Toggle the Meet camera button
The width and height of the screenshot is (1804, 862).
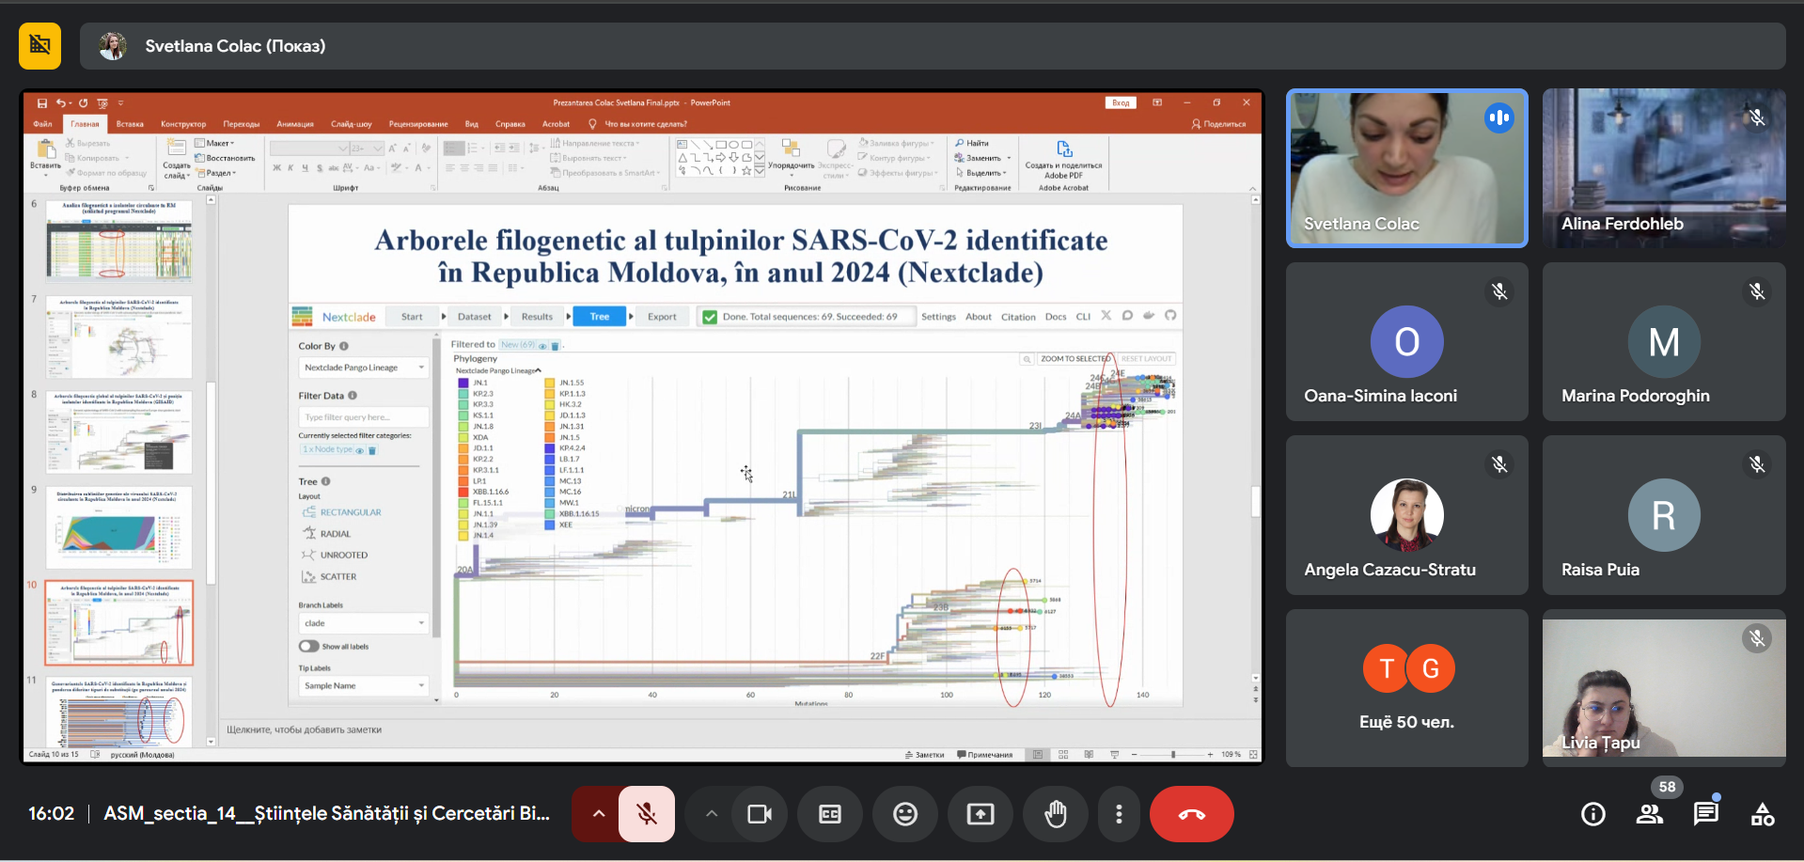point(759,814)
